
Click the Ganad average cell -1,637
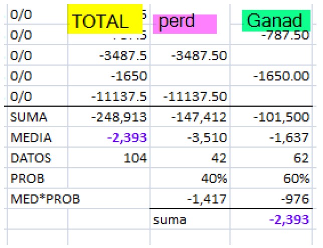(293, 138)
